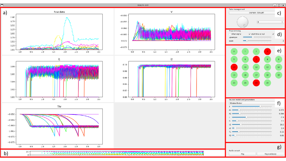Image resolution: width=286 pixels, height=161 pixels.
Task: Adjust the upsample slider
Action: pyautogui.click(x=257, y=37)
